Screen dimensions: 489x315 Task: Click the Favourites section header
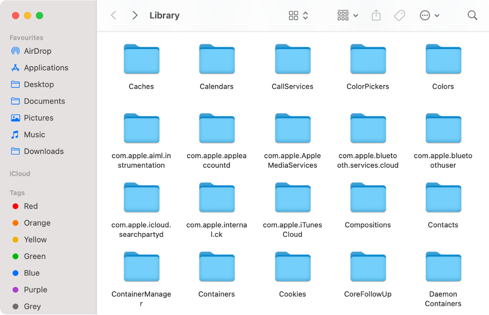27,38
